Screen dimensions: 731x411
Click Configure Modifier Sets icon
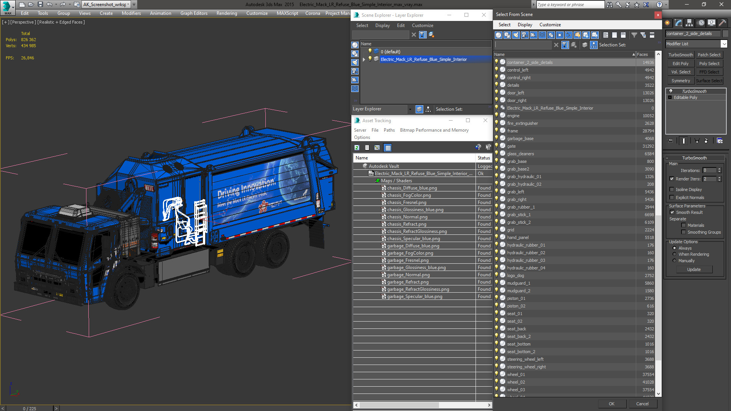tap(720, 140)
